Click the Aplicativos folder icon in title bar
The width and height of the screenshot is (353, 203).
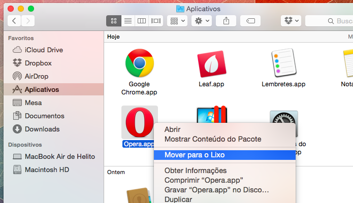[180, 9]
